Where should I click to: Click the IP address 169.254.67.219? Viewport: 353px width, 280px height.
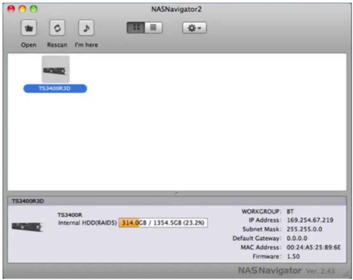(x=310, y=220)
